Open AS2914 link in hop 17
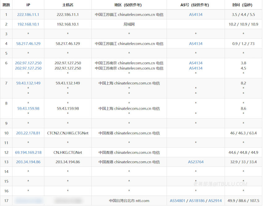 coord(215,201)
